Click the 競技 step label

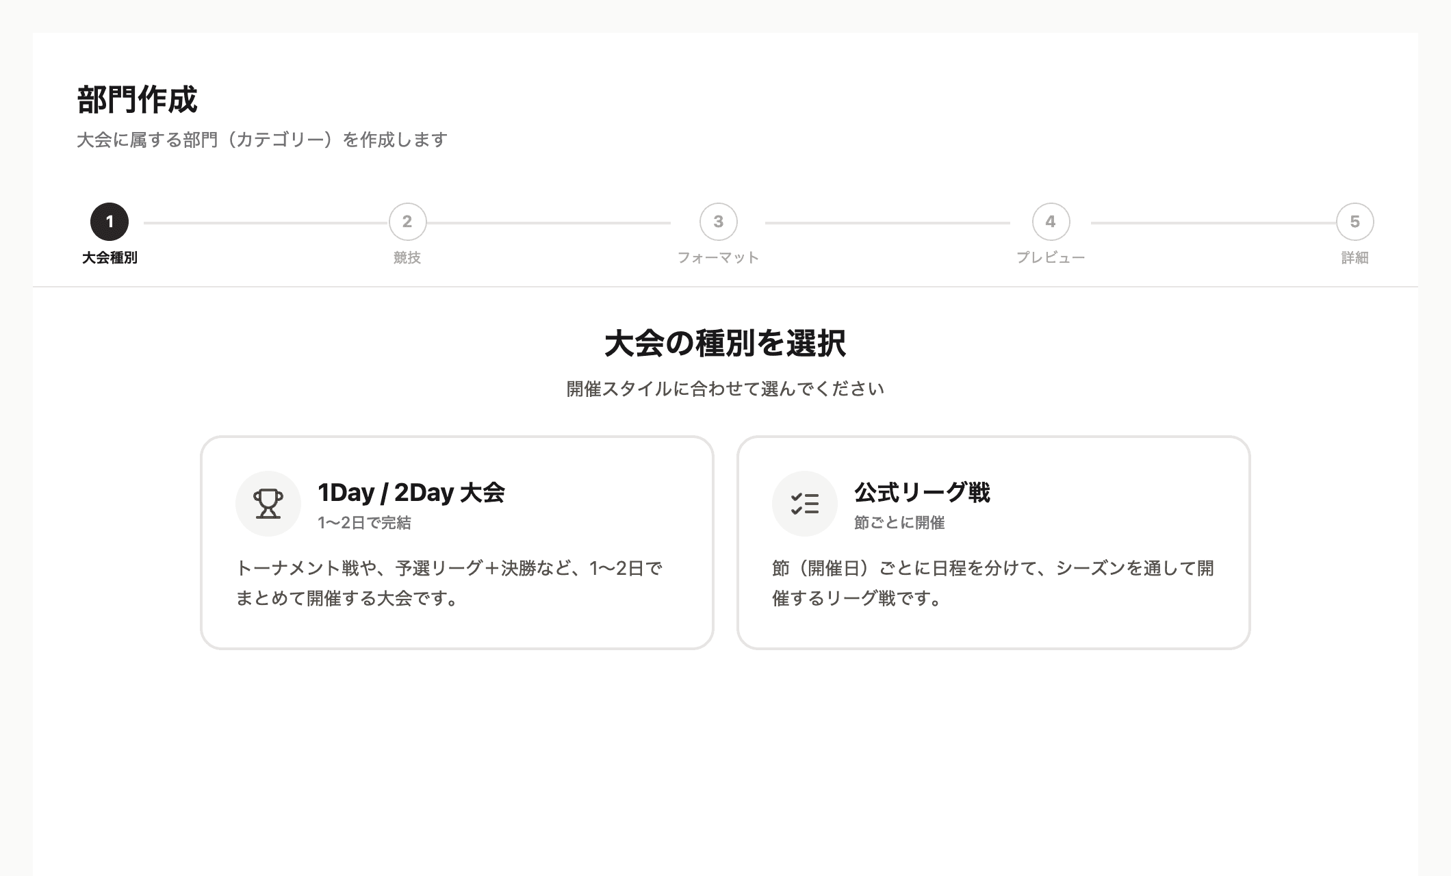[407, 258]
